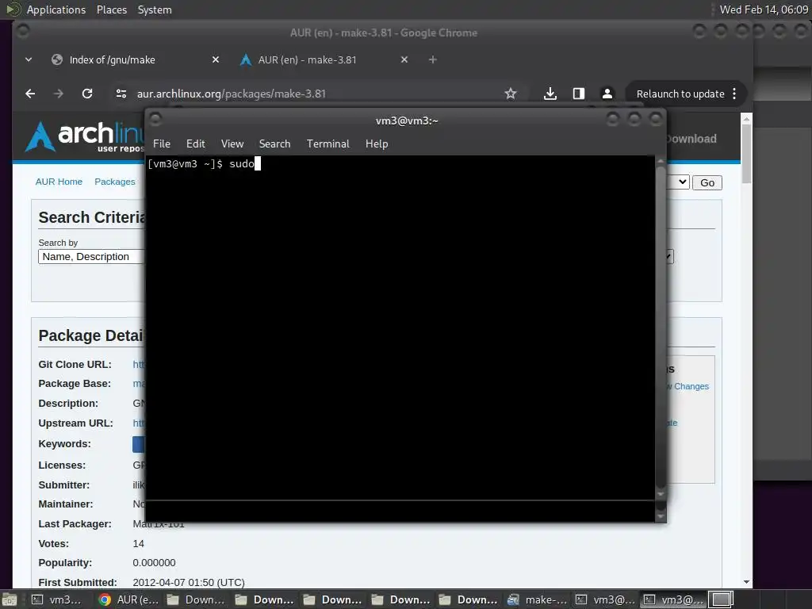Viewport: 812px width, 609px height.
Task: Click the Search Criteria heading
Action: coord(92,217)
